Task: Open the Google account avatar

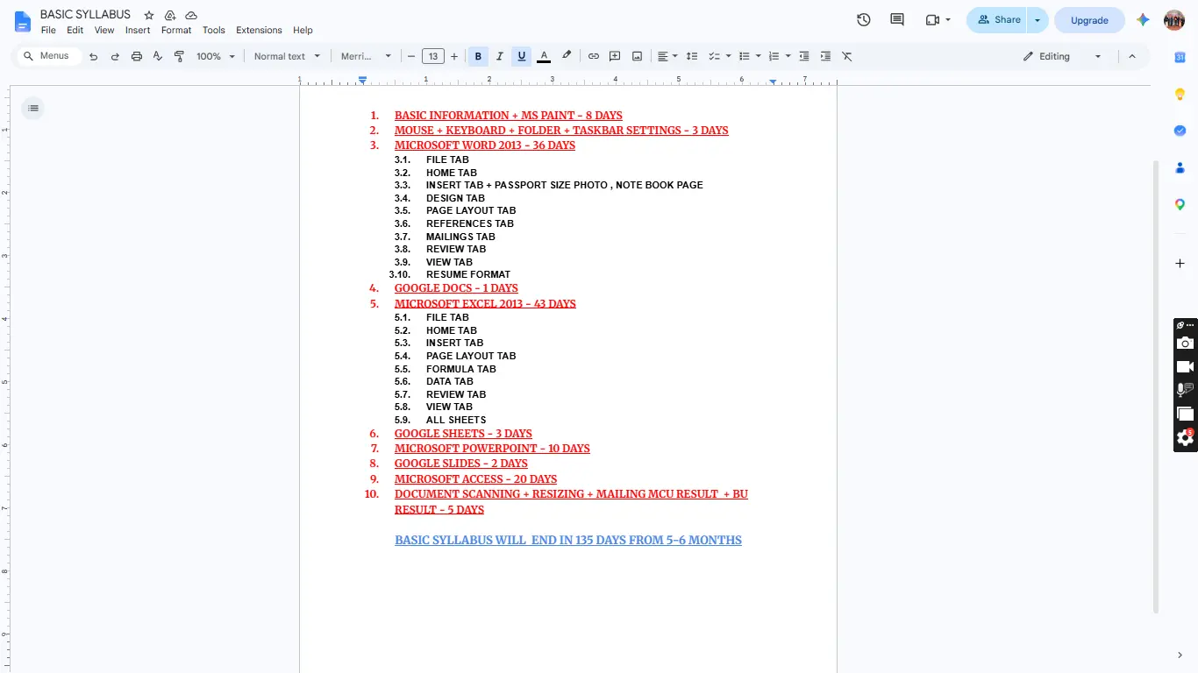Action: (1174, 20)
